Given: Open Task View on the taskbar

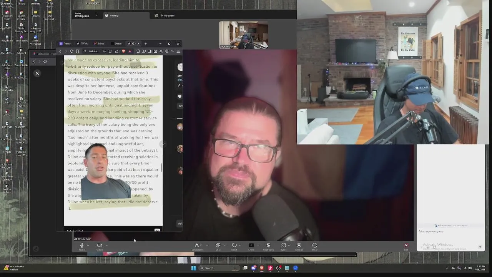Looking at the screenshot, I should click(245, 268).
